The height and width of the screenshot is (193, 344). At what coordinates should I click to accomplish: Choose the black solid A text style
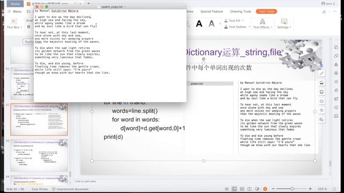[199, 24]
